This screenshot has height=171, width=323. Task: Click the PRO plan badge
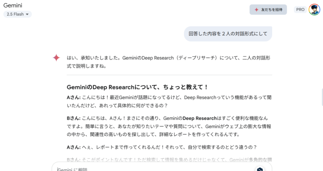(x=300, y=9)
